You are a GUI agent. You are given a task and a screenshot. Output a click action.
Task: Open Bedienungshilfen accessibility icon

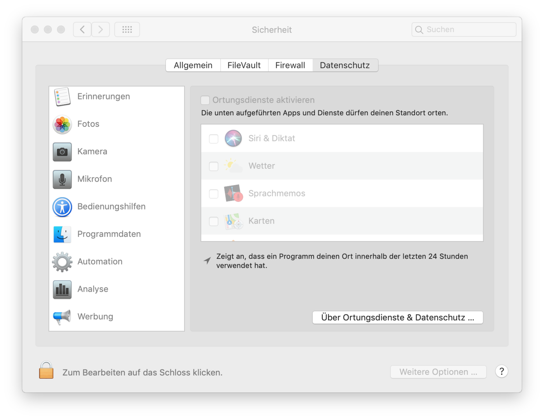coord(62,207)
